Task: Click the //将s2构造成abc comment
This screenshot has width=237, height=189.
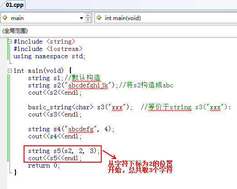Action: tap(146, 85)
